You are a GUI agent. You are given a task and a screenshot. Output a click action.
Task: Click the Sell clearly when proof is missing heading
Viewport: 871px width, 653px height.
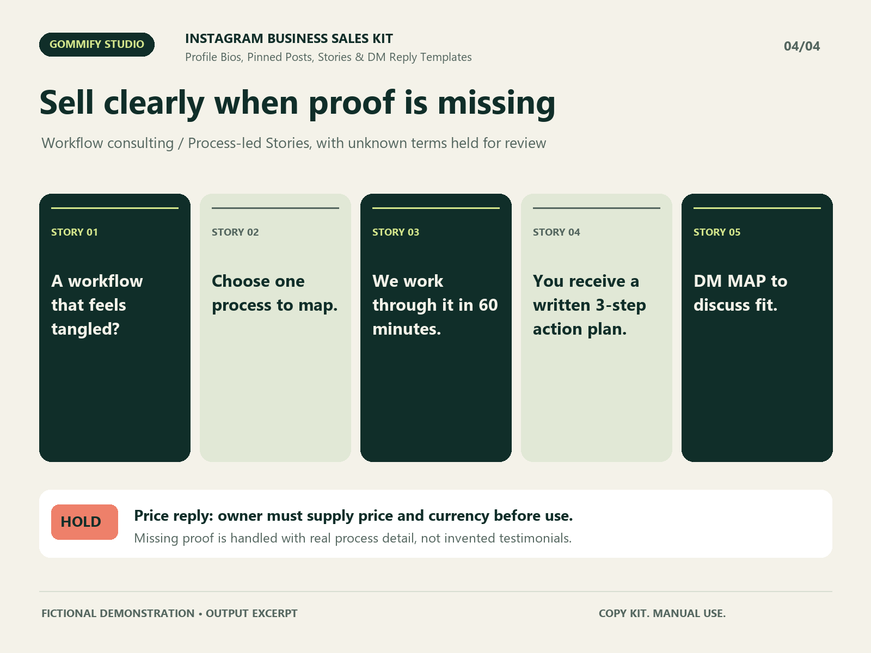pos(297,103)
